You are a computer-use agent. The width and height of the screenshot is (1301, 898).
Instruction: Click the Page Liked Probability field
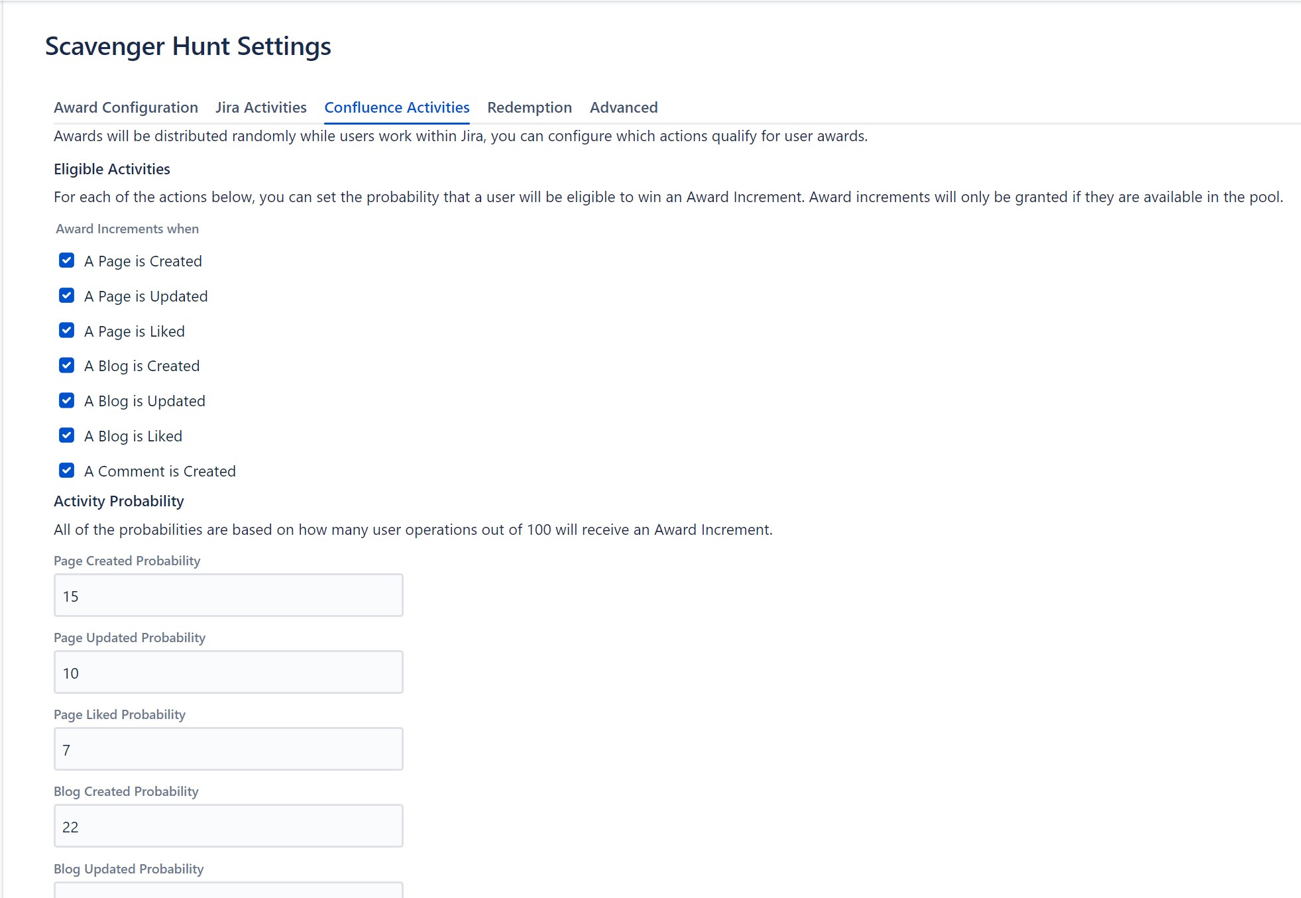pyautogui.click(x=228, y=749)
